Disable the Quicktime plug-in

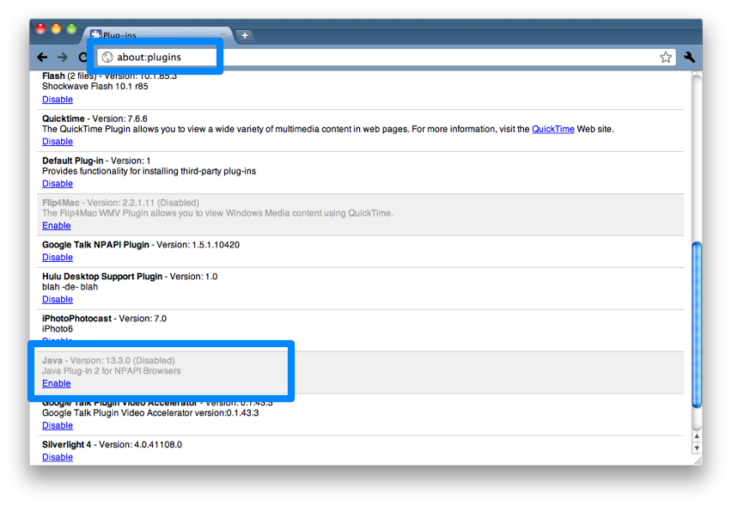pyautogui.click(x=58, y=142)
